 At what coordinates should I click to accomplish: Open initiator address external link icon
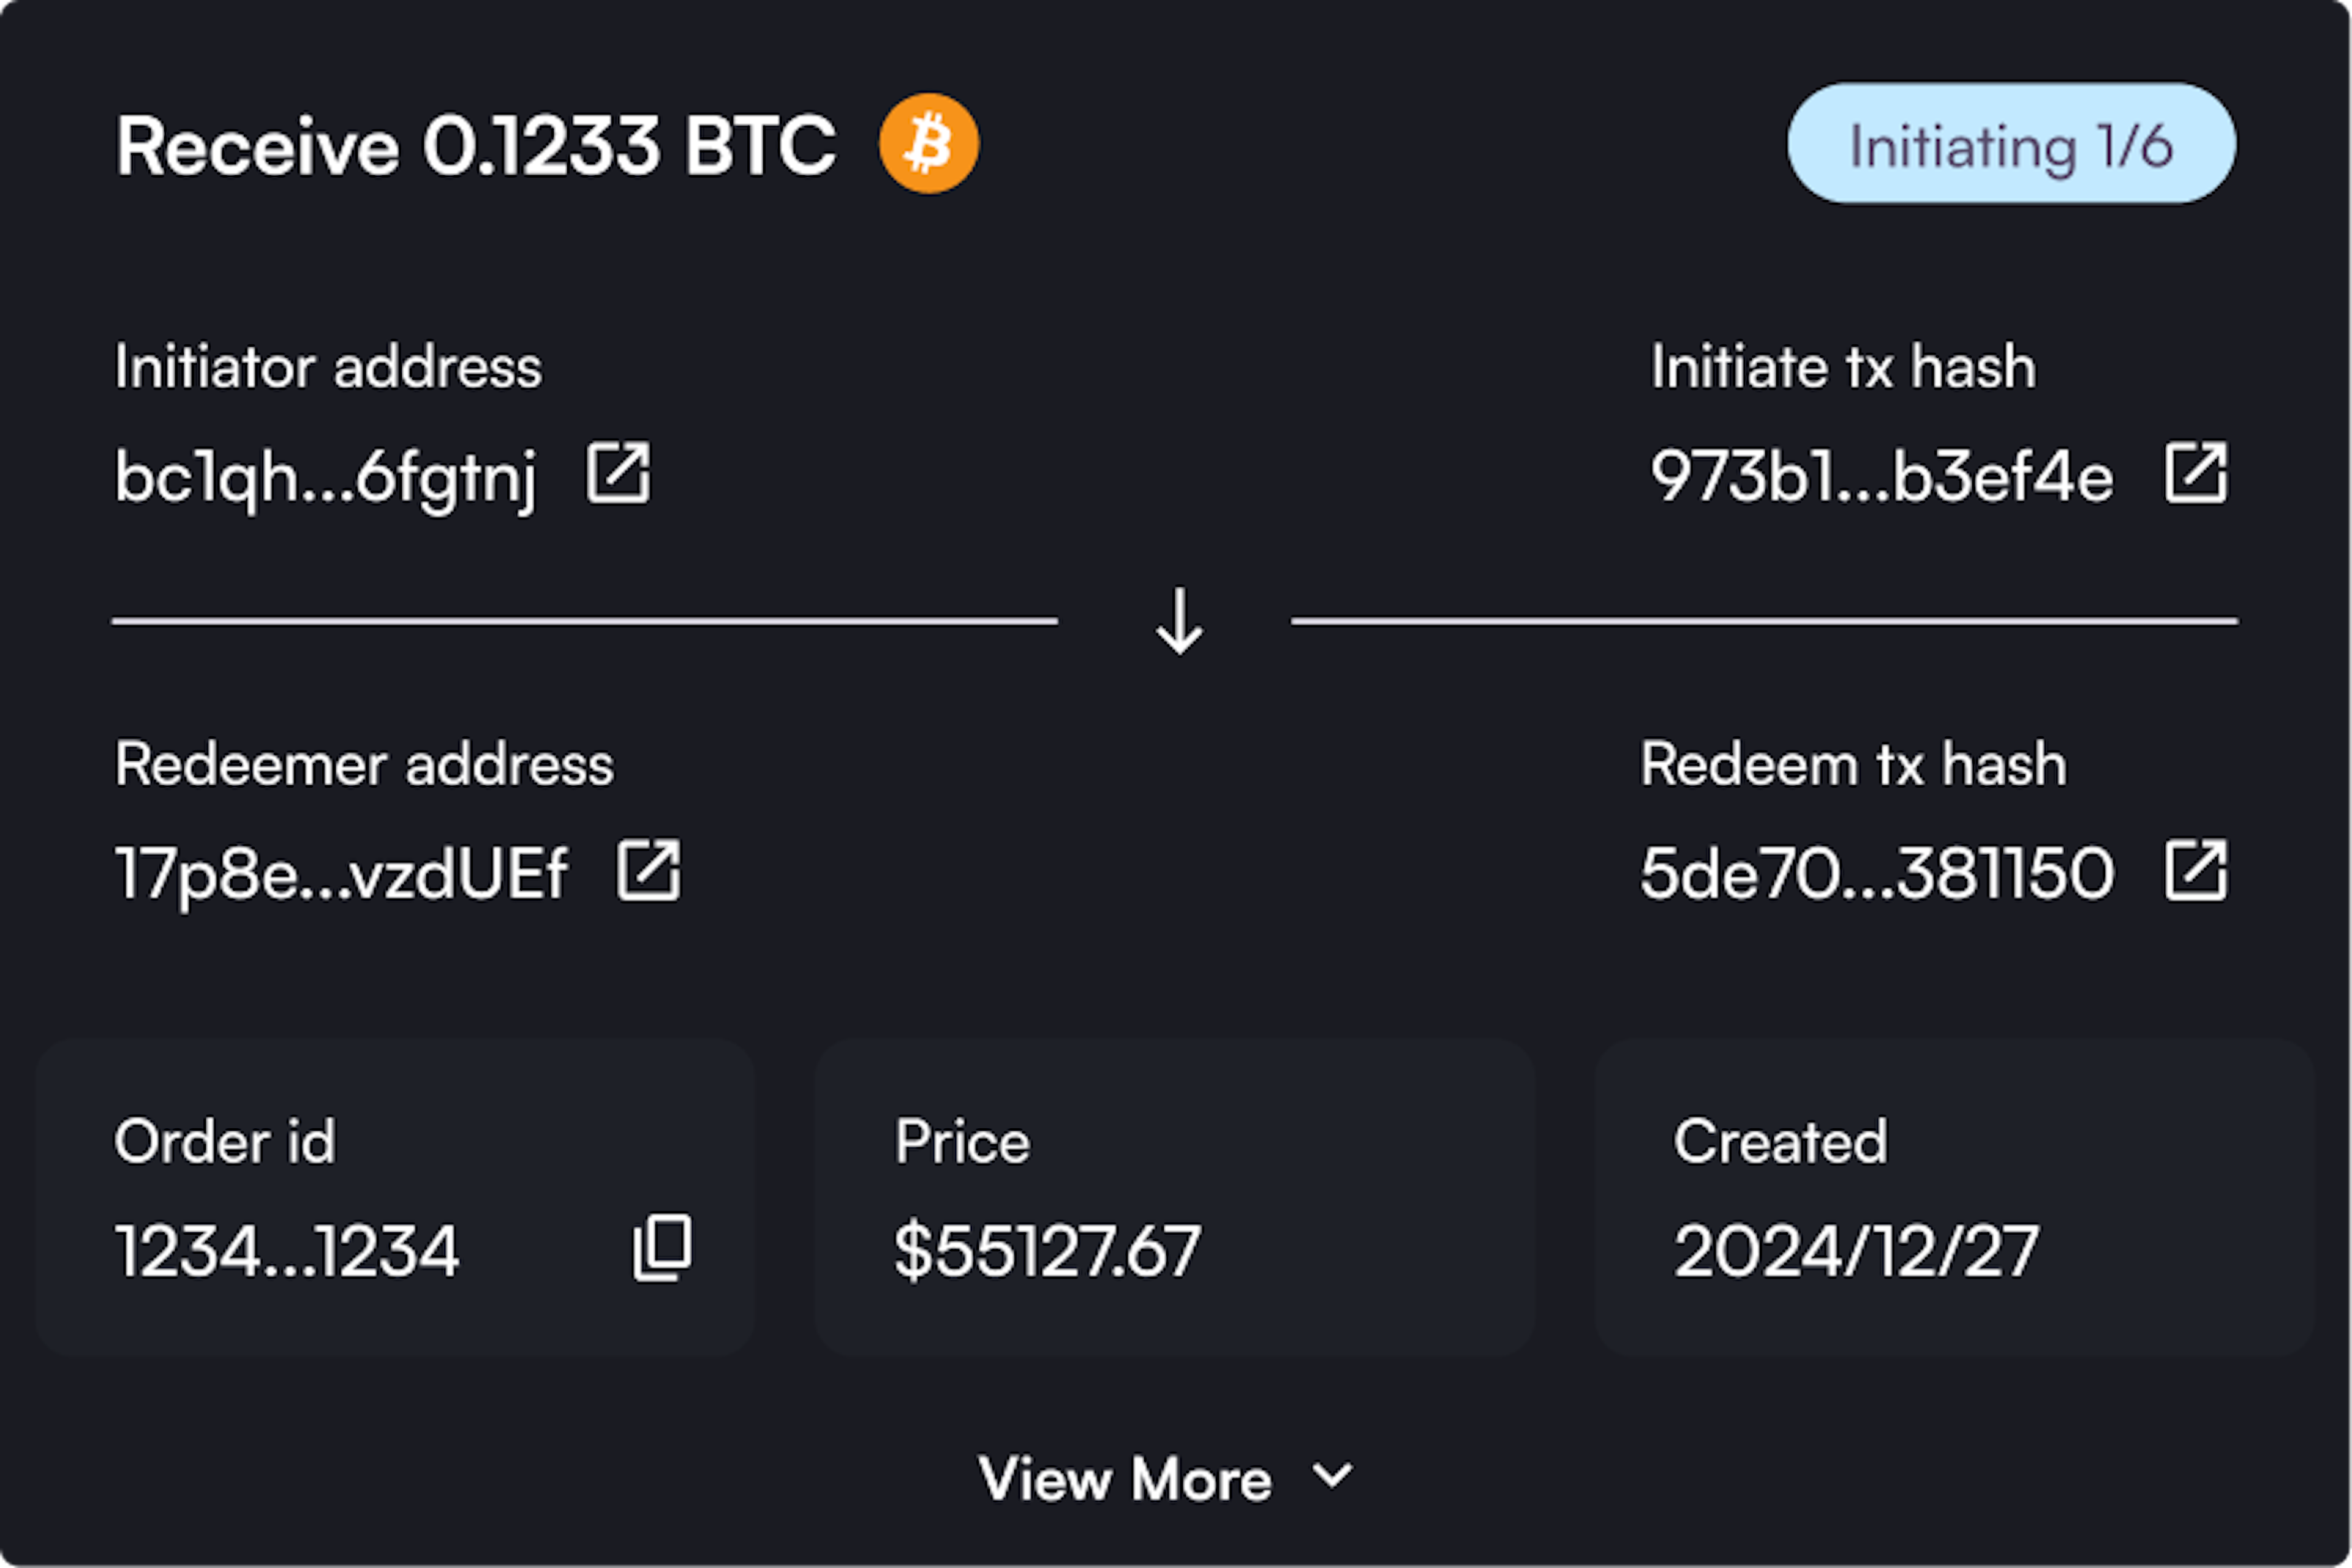tap(618, 473)
